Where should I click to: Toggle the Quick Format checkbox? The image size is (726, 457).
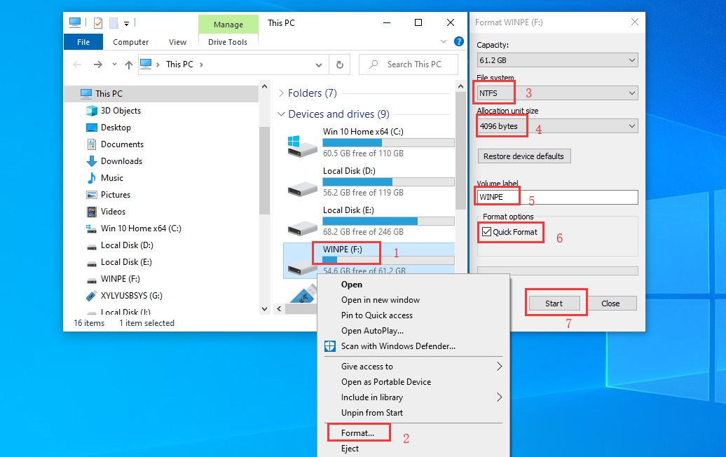tap(486, 232)
